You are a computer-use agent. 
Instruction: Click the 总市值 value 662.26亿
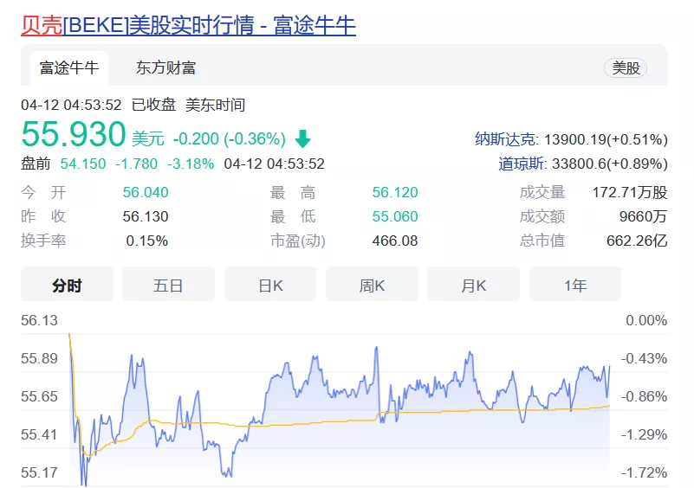[637, 241]
